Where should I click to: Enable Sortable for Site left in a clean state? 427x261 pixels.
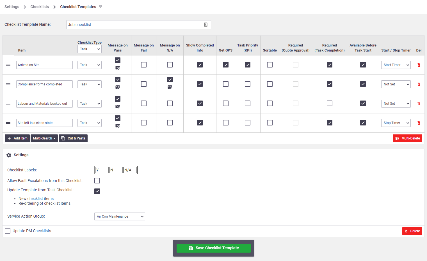point(270,123)
